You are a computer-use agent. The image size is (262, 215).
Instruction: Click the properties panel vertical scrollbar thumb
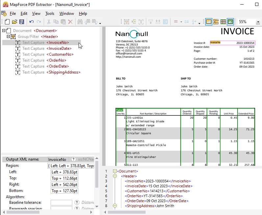(x=97, y=175)
